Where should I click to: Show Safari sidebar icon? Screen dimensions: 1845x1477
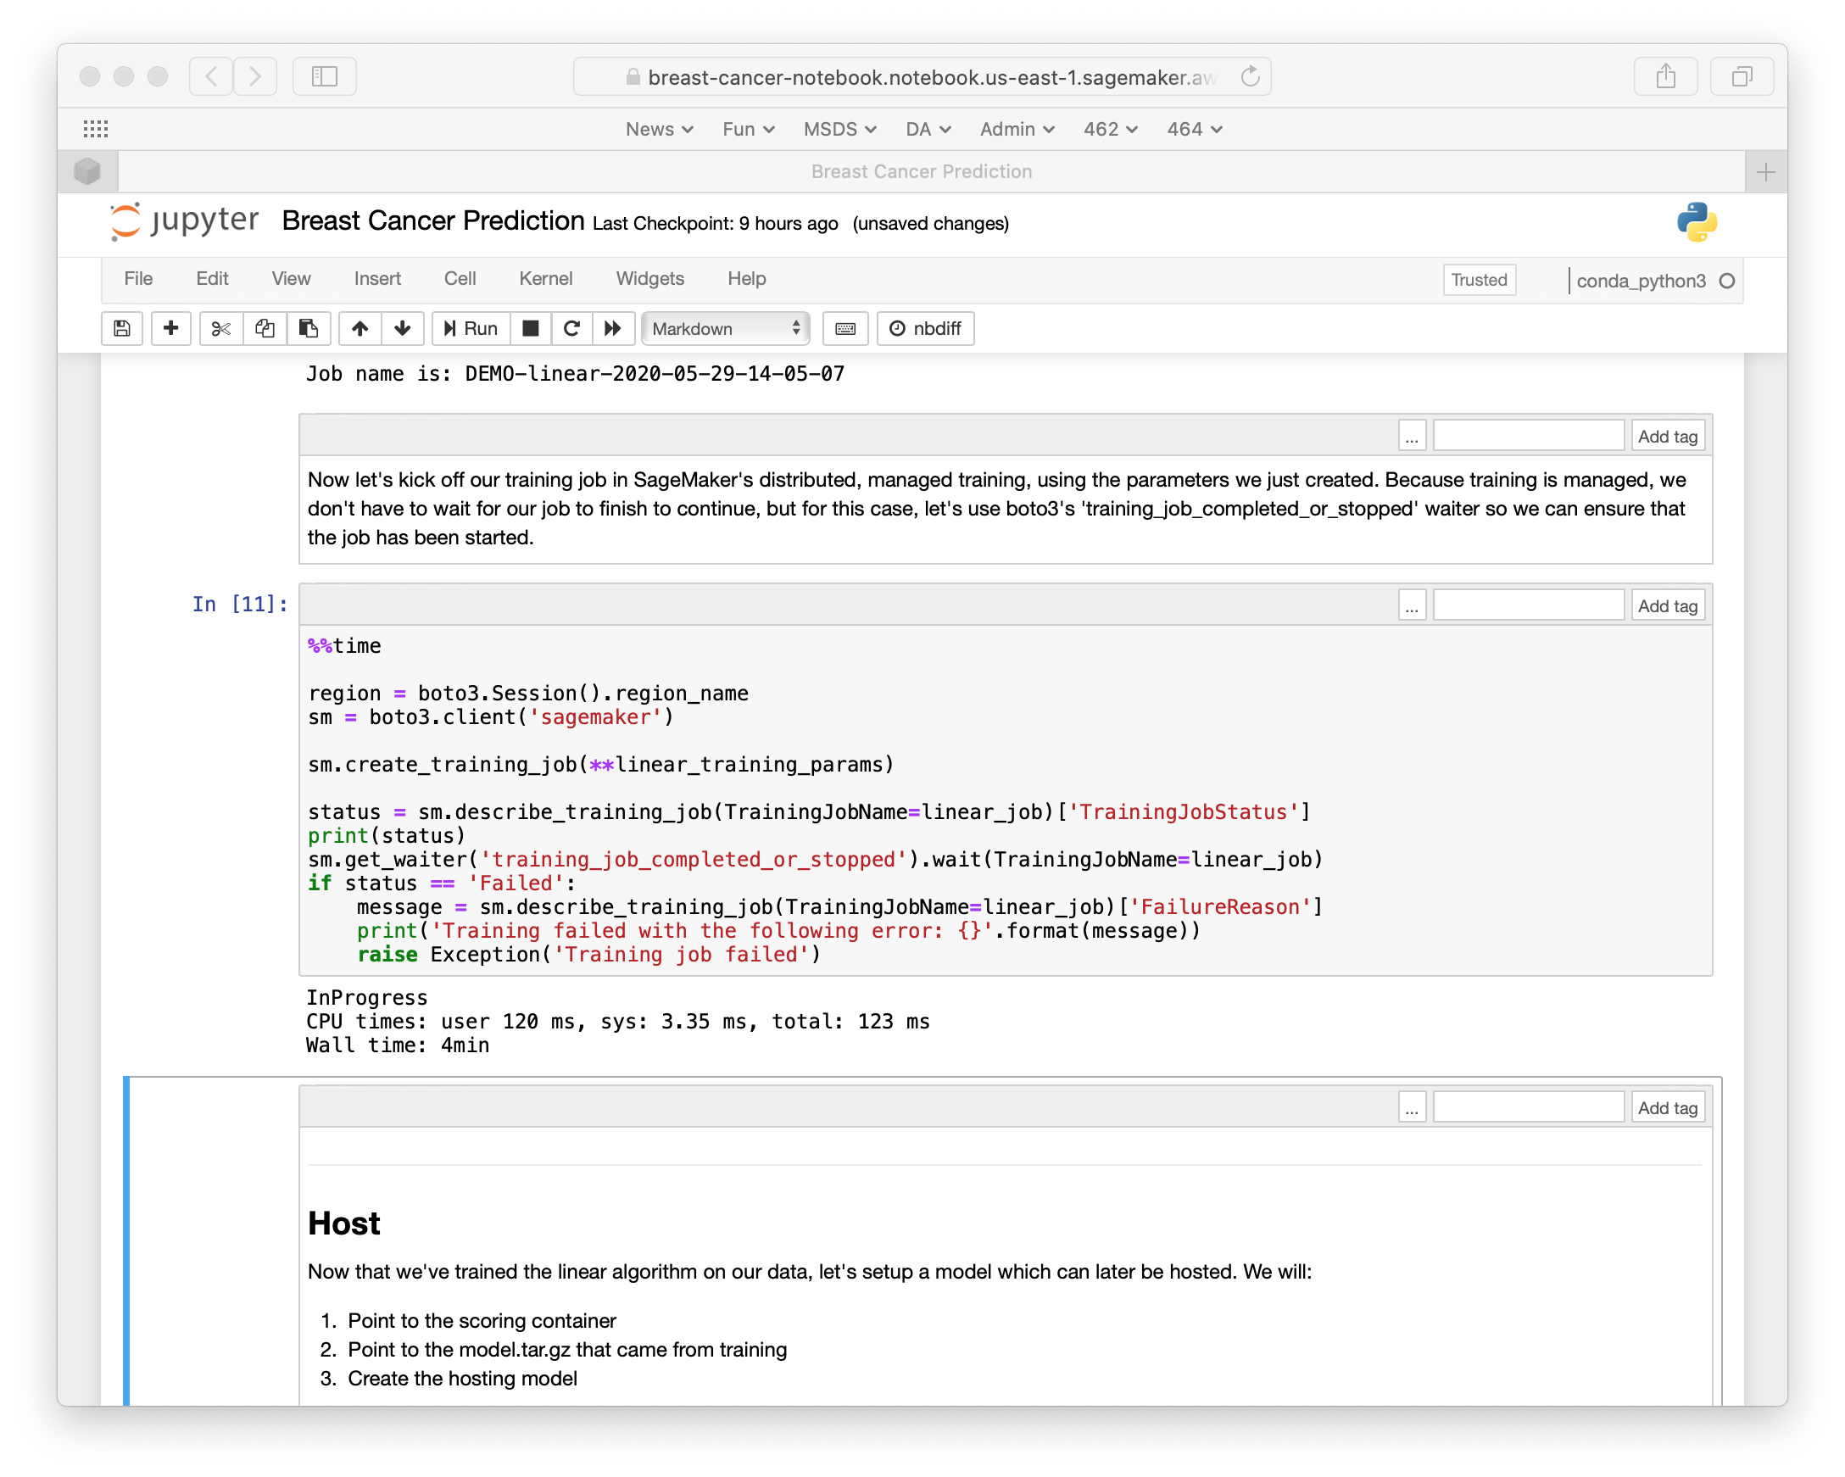pyautogui.click(x=325, y=77)
